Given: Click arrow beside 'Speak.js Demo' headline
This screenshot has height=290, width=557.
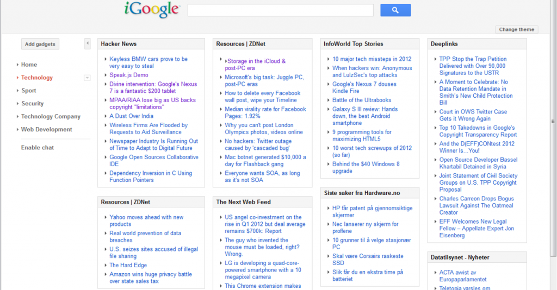Looking at the screenshot, I should click(106, 75).
